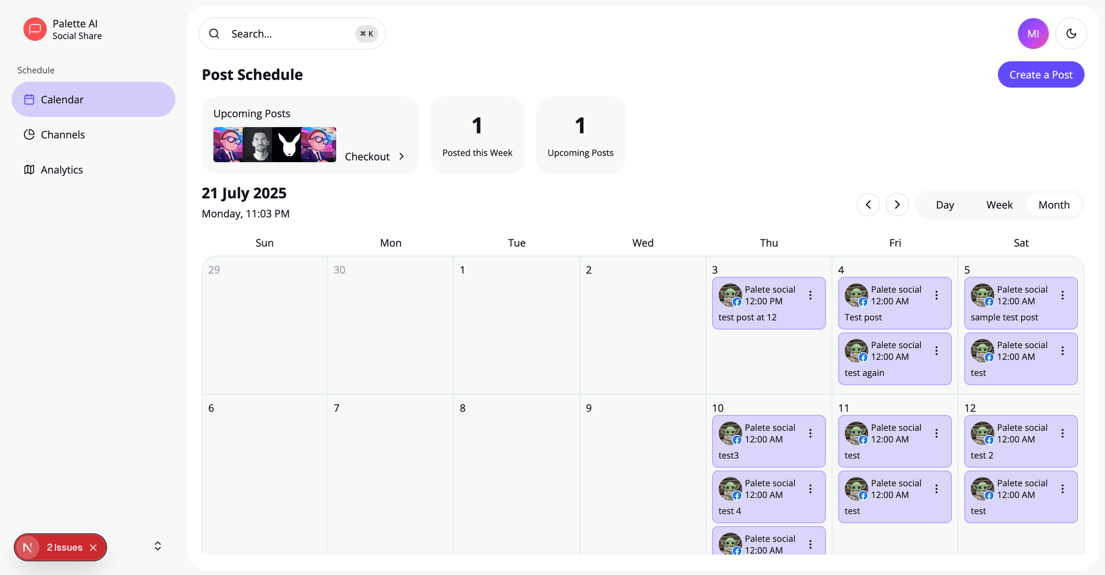Open the search bar magnifying glass icon

pyautogui.click(x=214, y=33)
